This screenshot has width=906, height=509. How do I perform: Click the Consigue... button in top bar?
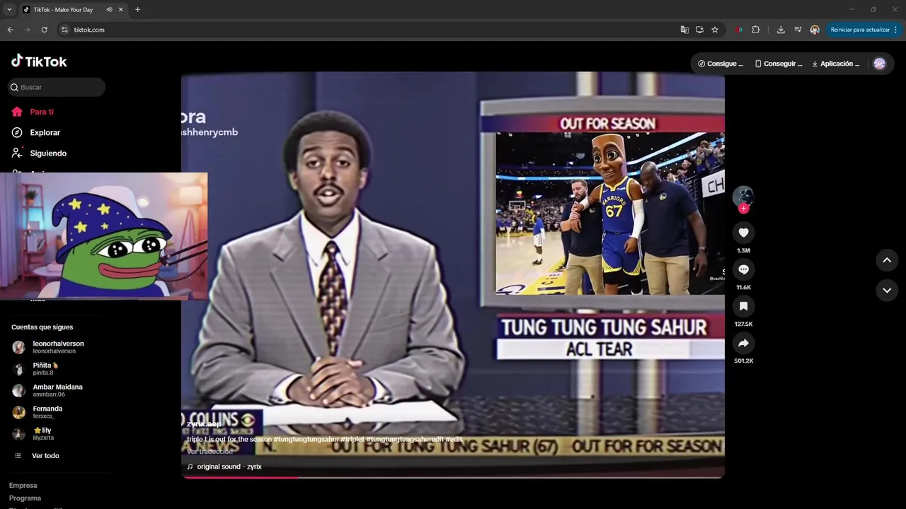[x=721, y=64]
